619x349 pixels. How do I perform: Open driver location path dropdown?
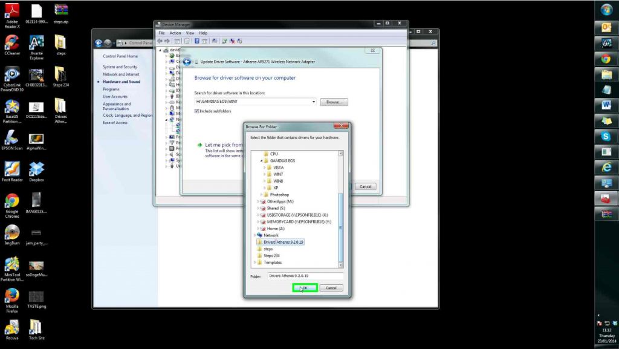click(x=314, y=102)
